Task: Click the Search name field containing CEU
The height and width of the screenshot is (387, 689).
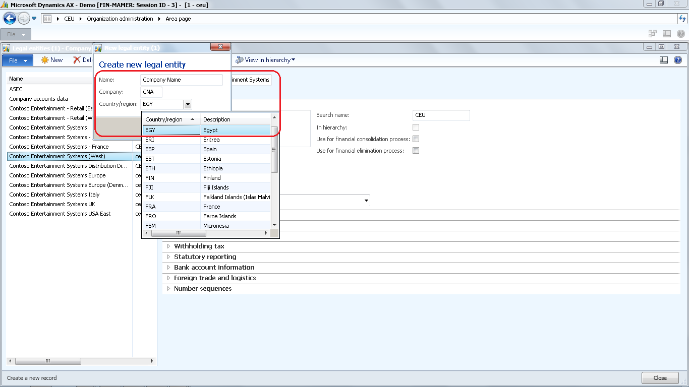Action: tap(441, 115)
